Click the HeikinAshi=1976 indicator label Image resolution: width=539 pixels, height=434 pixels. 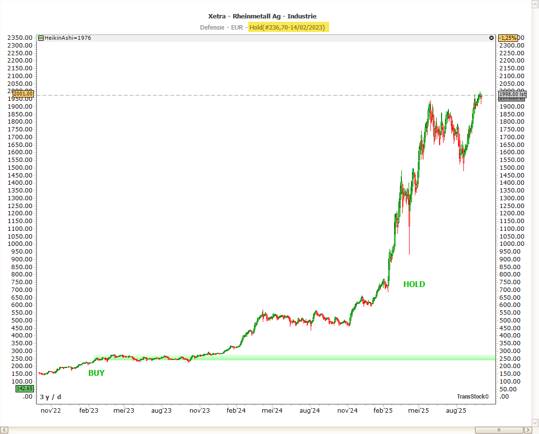click(x=67, y=38)
